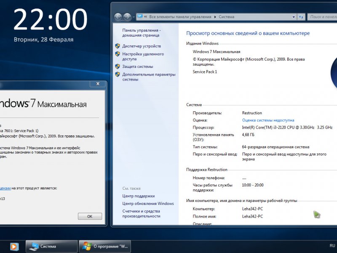Open 'Дополнительные параметры системы' link

click(x=149, y=77)
